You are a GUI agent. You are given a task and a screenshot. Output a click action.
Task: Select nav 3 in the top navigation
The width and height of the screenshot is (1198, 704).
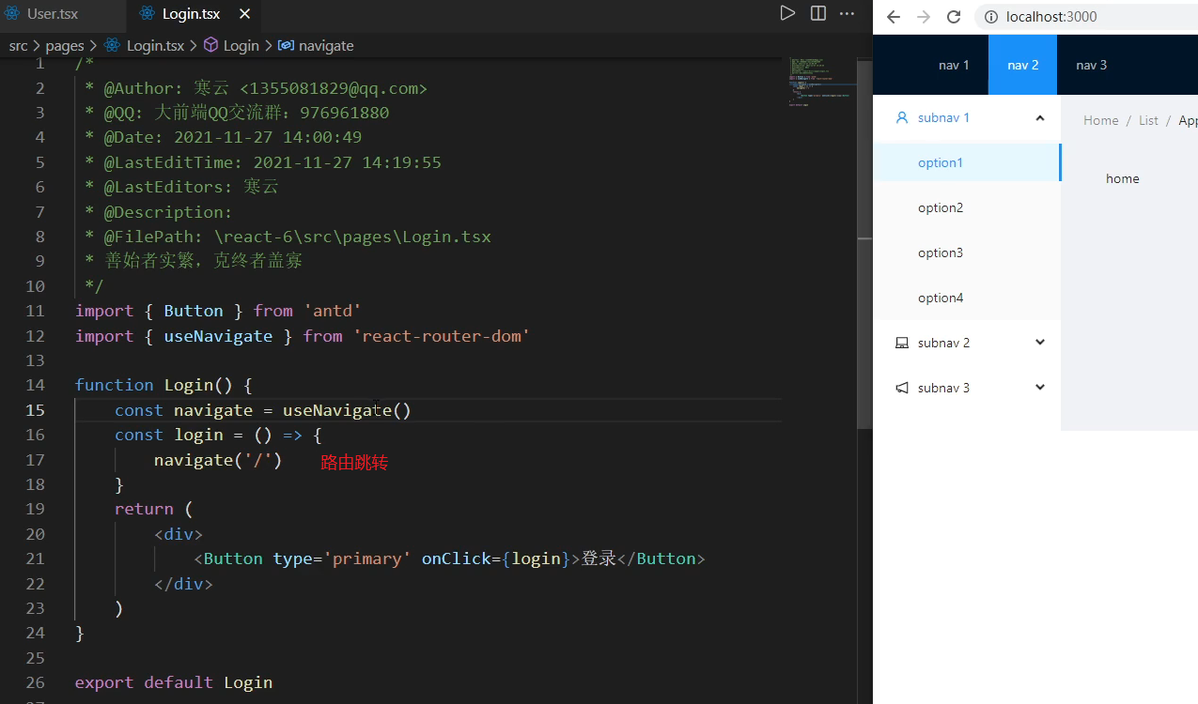tap(1091, 65)
